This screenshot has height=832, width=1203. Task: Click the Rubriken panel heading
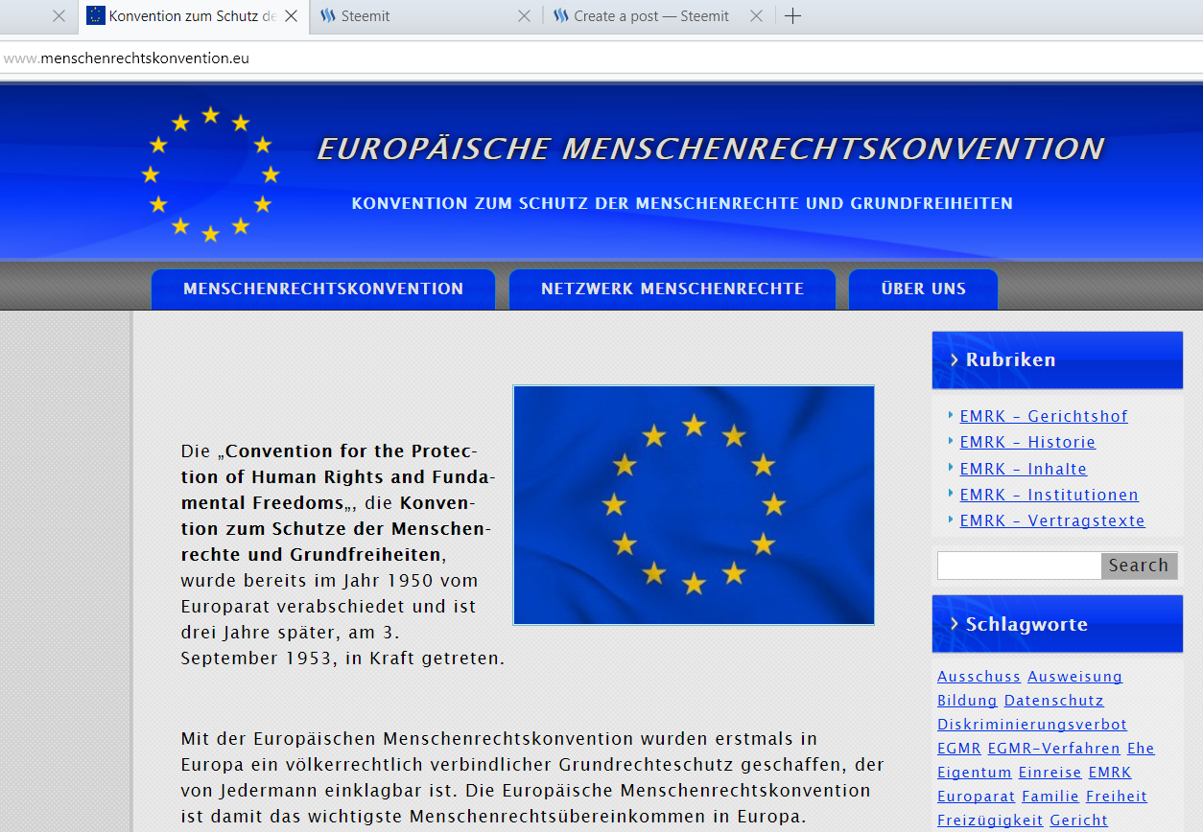(1057, 359)
